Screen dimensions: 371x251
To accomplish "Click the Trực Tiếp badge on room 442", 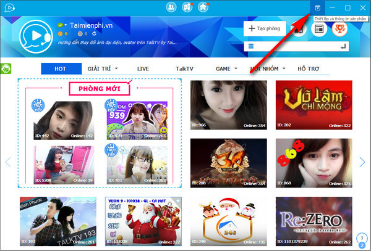I will tap(38, 106).
